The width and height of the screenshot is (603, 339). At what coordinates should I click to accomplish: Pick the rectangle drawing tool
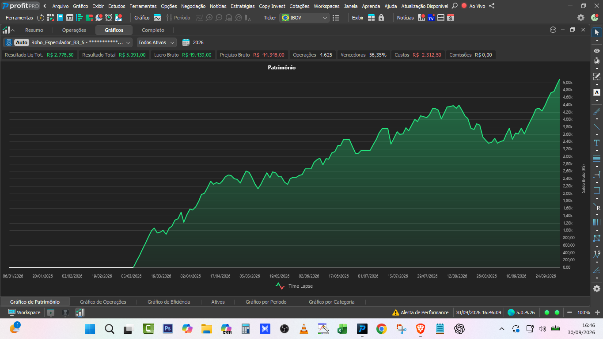tap(597, 190)
